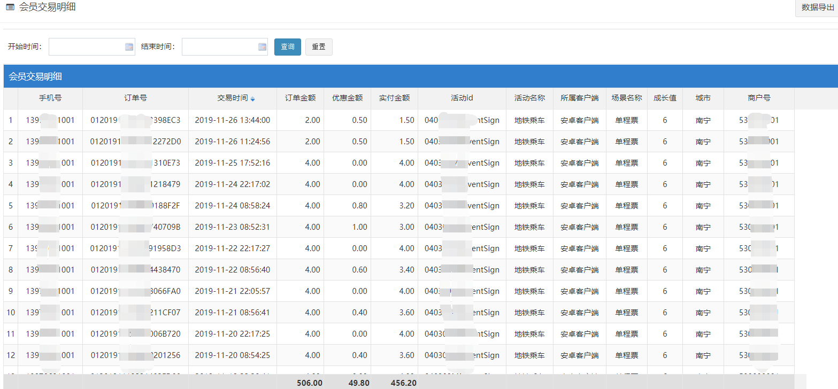Click row number 7 cell
This screenshot has width=838, height=389.
click(x=10, y=248)
